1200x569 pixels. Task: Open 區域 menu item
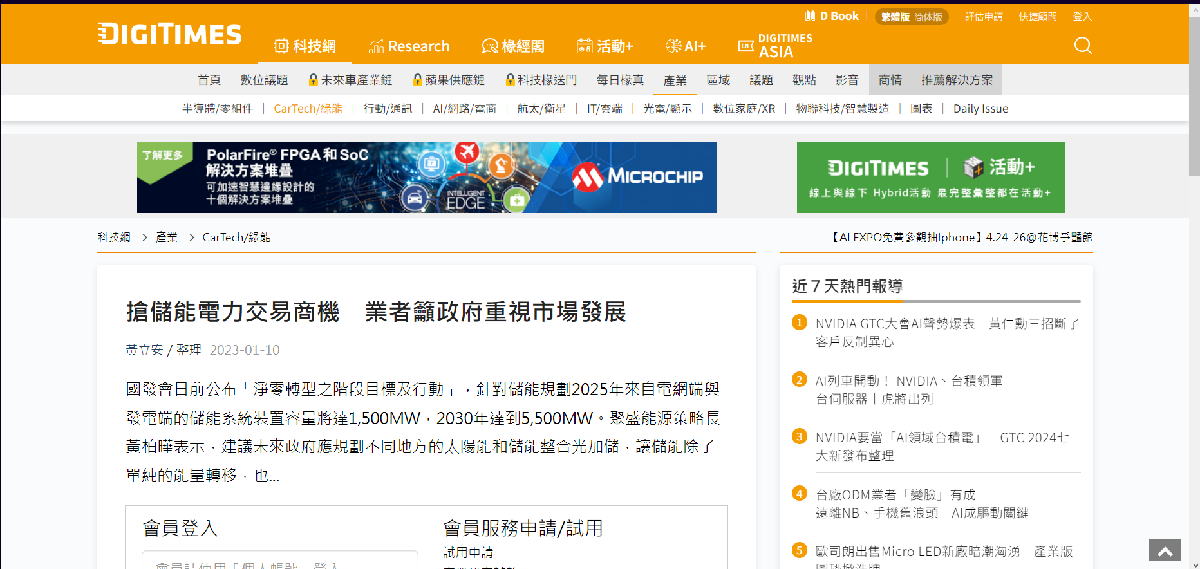718,80
